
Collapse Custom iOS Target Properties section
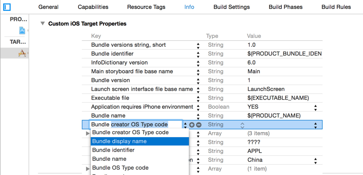point(43,24)
